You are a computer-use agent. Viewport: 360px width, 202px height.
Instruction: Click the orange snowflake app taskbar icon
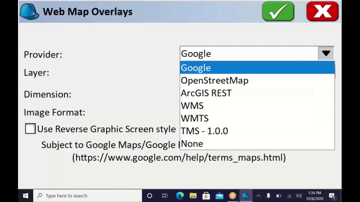click(233, 196)
